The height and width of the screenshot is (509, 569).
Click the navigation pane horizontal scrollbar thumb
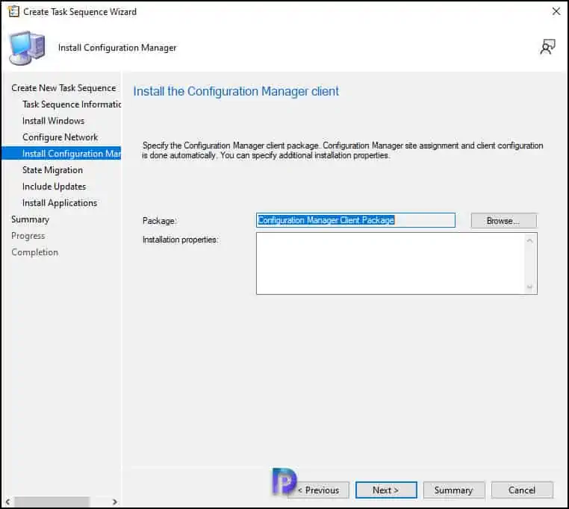point(52,502)
